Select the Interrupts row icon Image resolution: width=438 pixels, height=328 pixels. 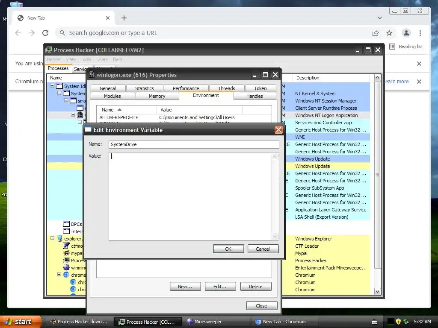(66, 231)
